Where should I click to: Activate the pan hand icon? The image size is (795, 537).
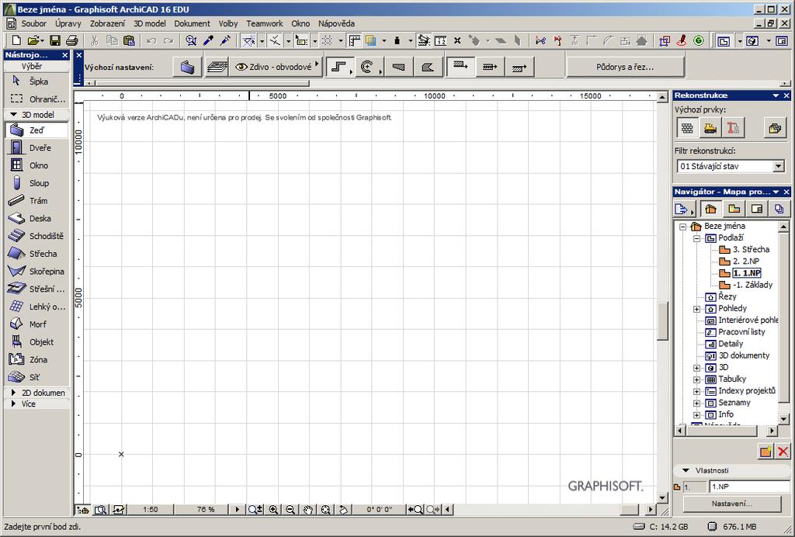click(307, 510)
